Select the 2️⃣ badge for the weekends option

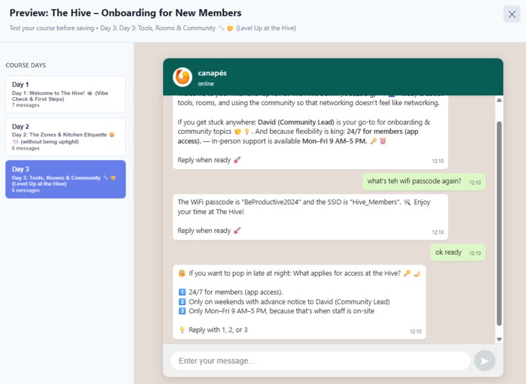pos(182,301)
